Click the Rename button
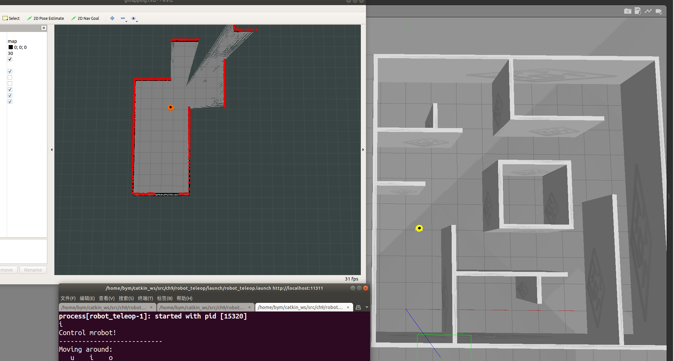Viewport: 674px width, 361px height. (33, 270)
